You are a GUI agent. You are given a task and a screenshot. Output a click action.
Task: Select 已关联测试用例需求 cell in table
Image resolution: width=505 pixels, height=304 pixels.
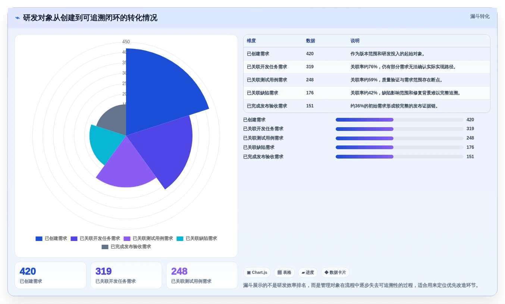(x=267, y=80)
